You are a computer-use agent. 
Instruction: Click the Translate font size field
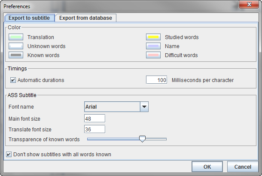point(94,129)
